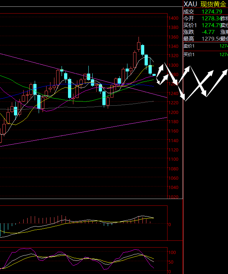
Task: Click the MACD panel zero-line label
Action: (170, 224)
